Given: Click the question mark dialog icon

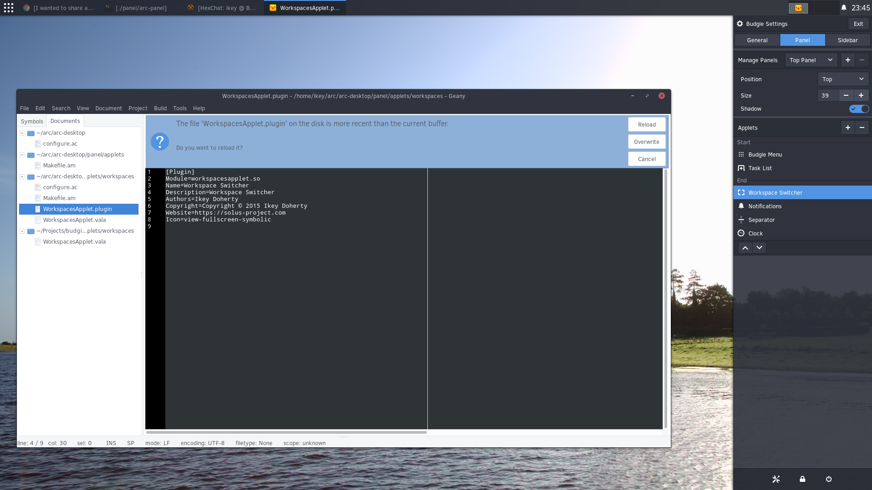Looking at the screenshot, I should [x=160, y=142].
